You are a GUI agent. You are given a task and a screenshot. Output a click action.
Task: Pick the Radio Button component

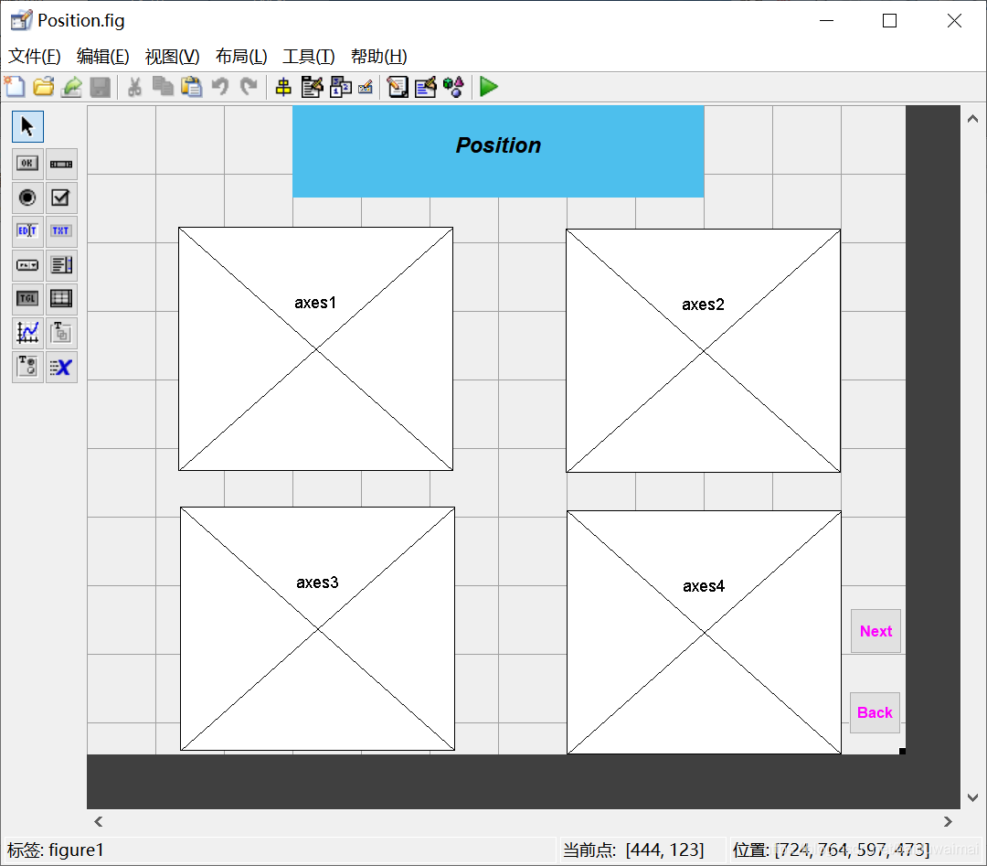tap(27, 198)
